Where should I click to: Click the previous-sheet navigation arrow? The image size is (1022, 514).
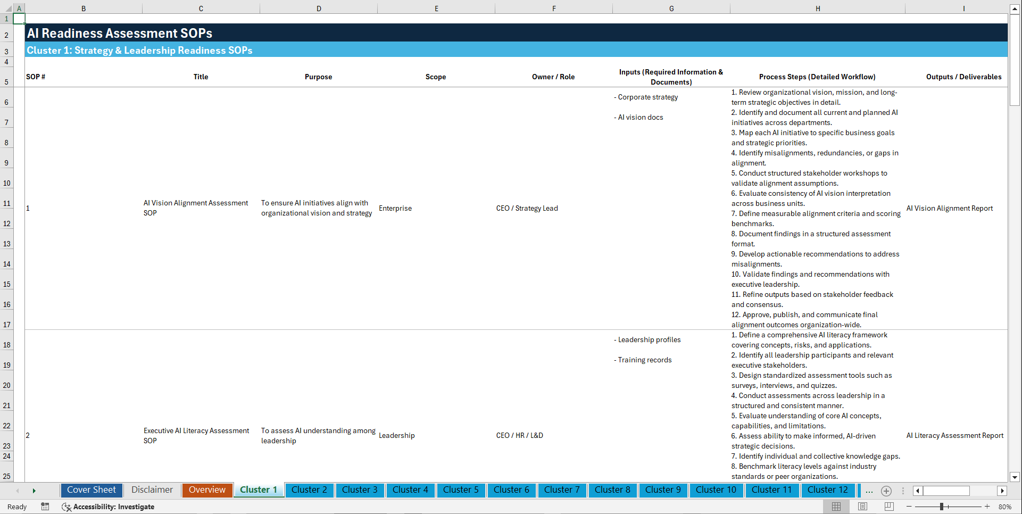coord(18,491)
